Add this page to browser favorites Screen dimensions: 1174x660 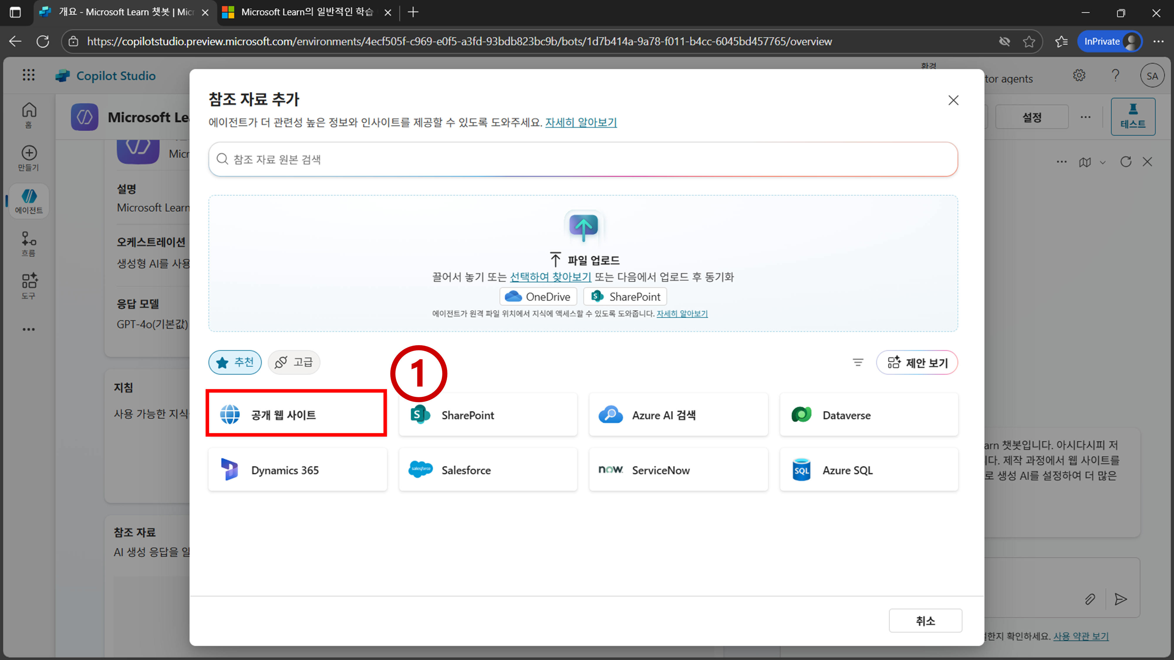pos(1029,41)
